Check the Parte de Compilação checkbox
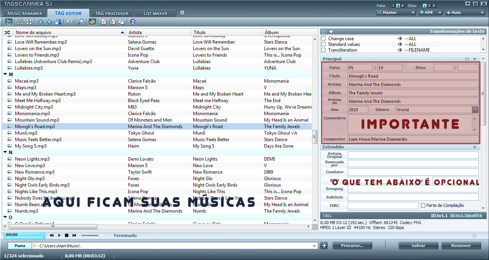Image resolution: width=489 pixels, height=260 pixels. [423, 206]
